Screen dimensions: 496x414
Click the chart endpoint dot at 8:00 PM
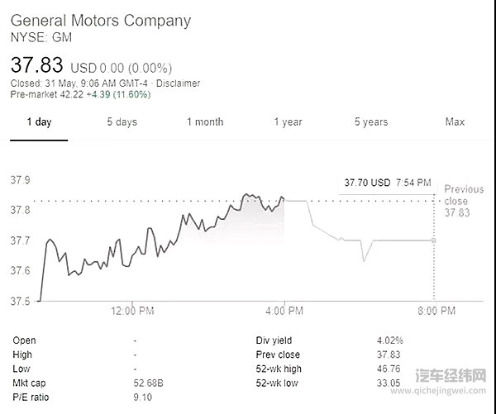(434, 240)
